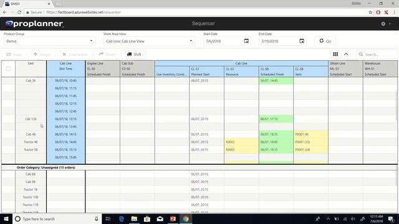Open the Chrome three-dot menu
The image size is (399, 224).
(395, 12)
